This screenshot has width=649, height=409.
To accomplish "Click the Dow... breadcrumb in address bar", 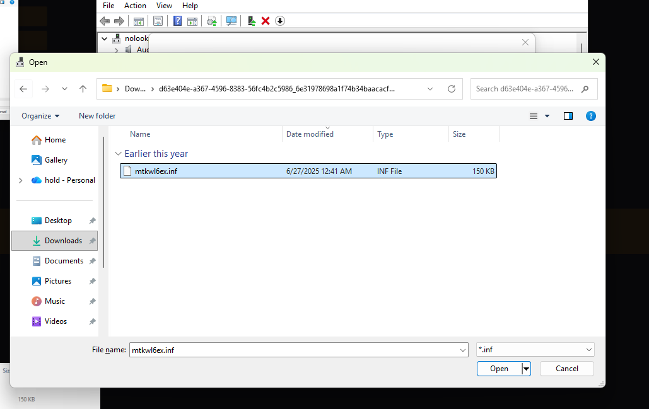I will point(136,89).
